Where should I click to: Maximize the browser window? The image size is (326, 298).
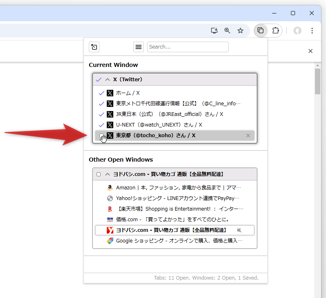[293, 13]
